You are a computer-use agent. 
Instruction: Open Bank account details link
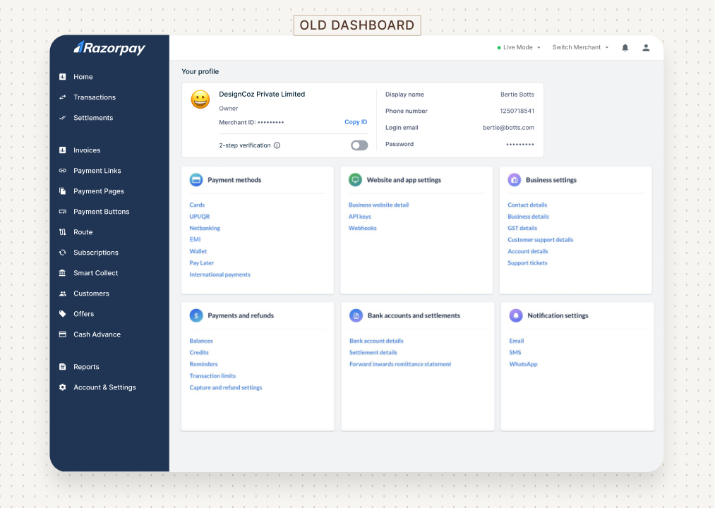tap(376, 341)
